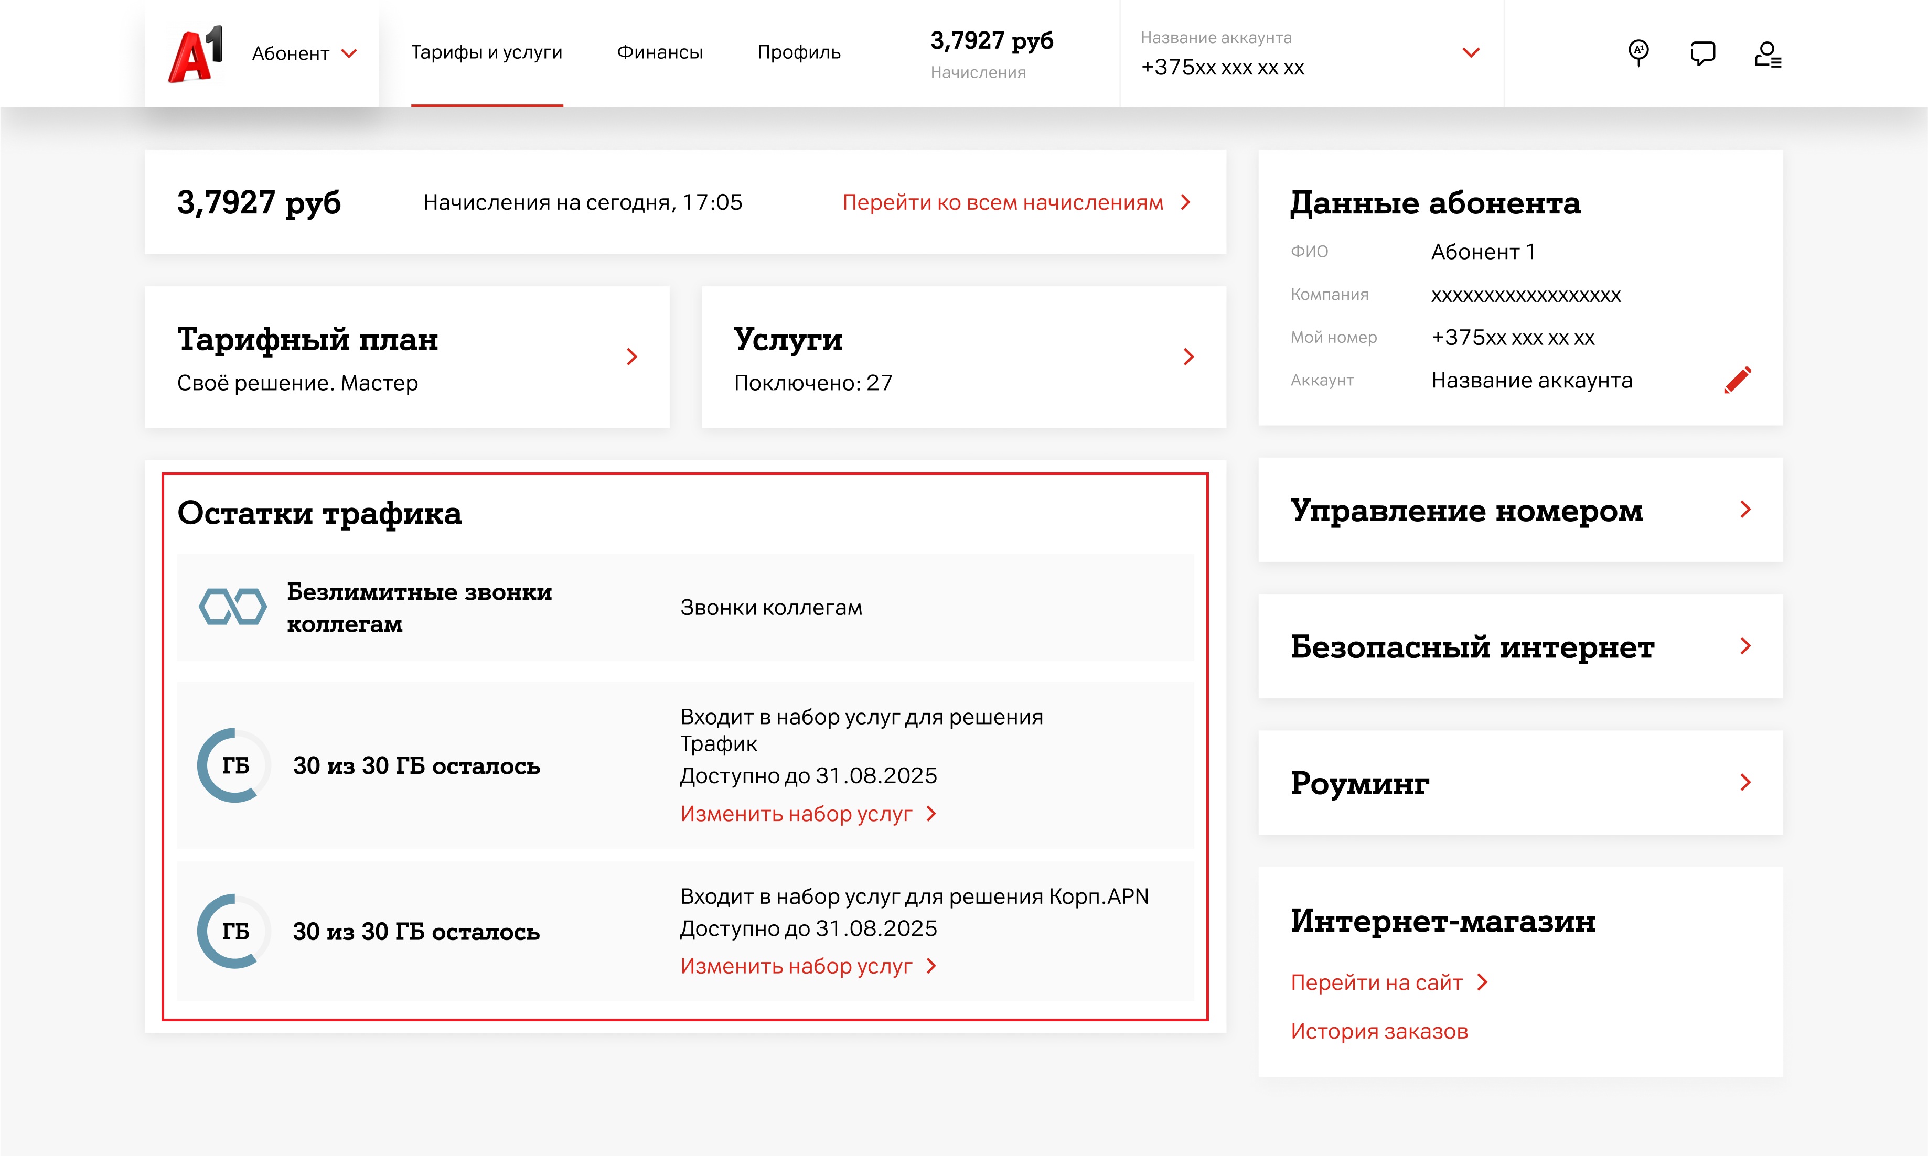Expand the account number selector chevron

[x=1471, y=53]
